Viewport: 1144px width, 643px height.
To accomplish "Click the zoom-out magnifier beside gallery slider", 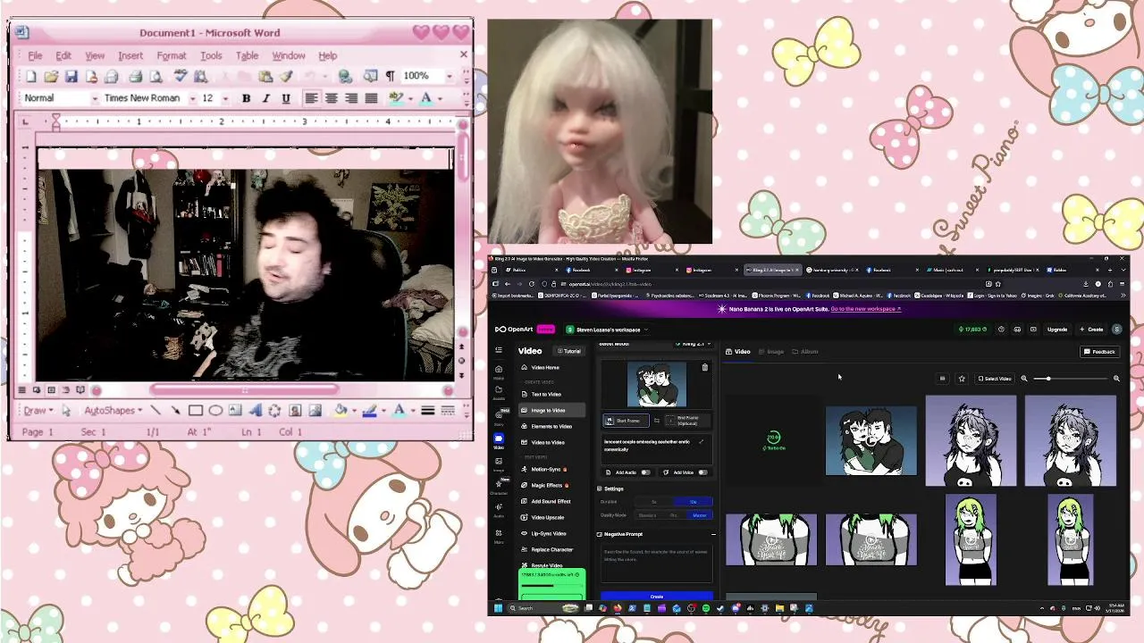I will coord(1024,379).
